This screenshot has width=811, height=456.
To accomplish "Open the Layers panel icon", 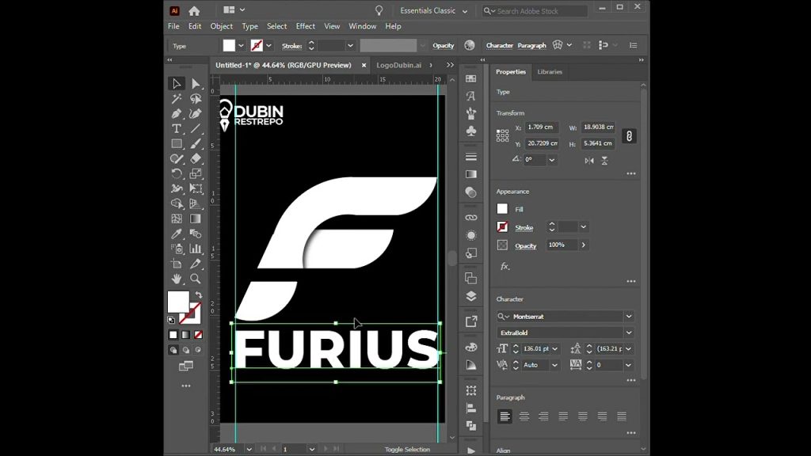I will (471, 296).
